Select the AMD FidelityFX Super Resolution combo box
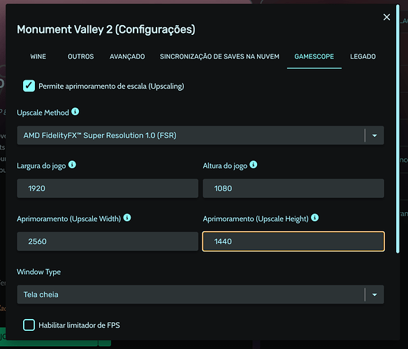The width and height of the screenshot is (408, 349). tap(201, 135)
